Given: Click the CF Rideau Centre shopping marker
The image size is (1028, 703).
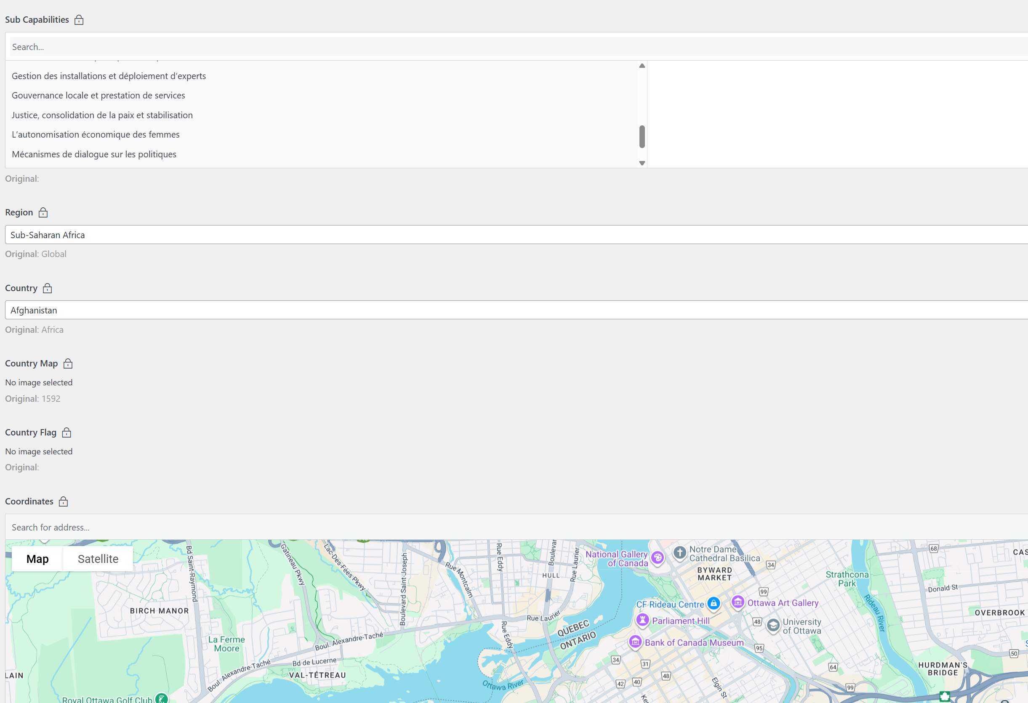Looking at the screenshot, I should (x=713, y=603).
